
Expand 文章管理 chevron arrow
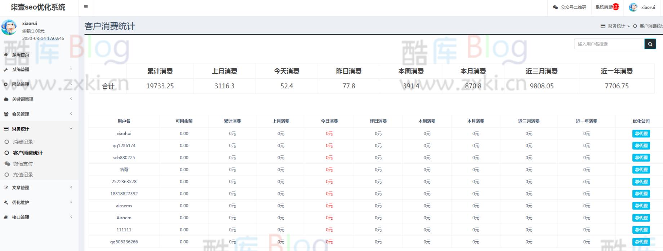(x=71, y=187)
